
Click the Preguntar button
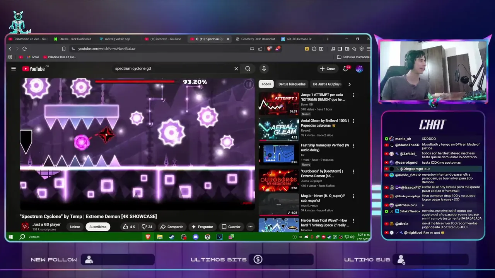[x=202, y=227]
